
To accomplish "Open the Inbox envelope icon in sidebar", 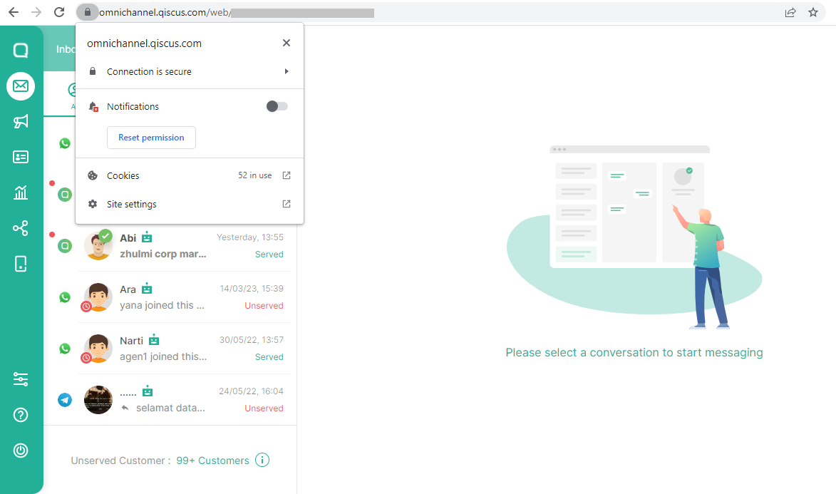I will [x=21, y=86].
